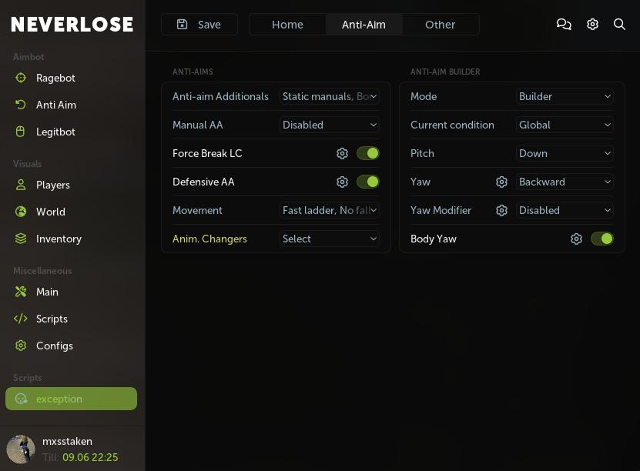Click the mxsstaken profile avatar
The width and height of the screenshot is (640, 471).
click(x=21, y=449)
